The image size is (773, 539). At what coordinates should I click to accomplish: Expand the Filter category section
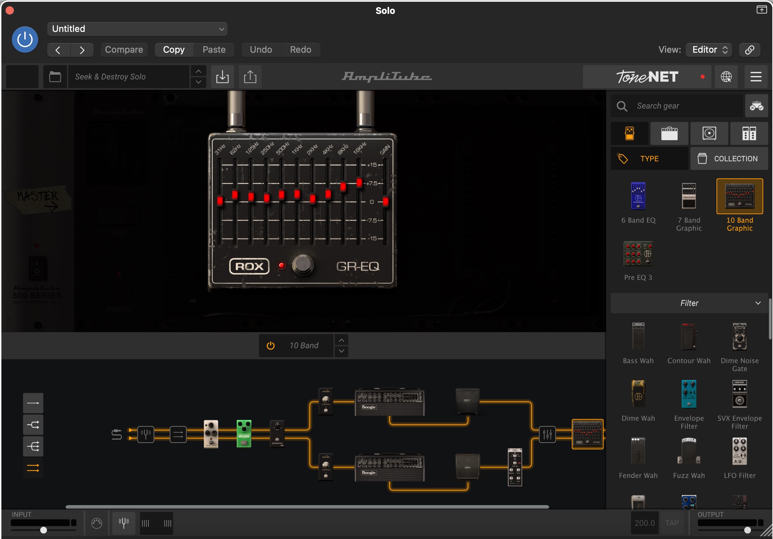pyautogui.click(x=689, y=303)
